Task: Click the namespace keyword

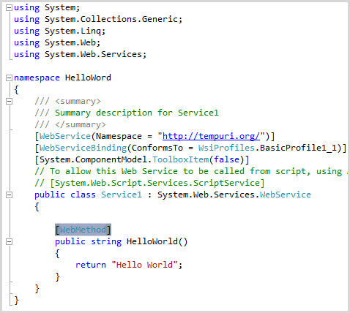Action: tap(37, 78)
